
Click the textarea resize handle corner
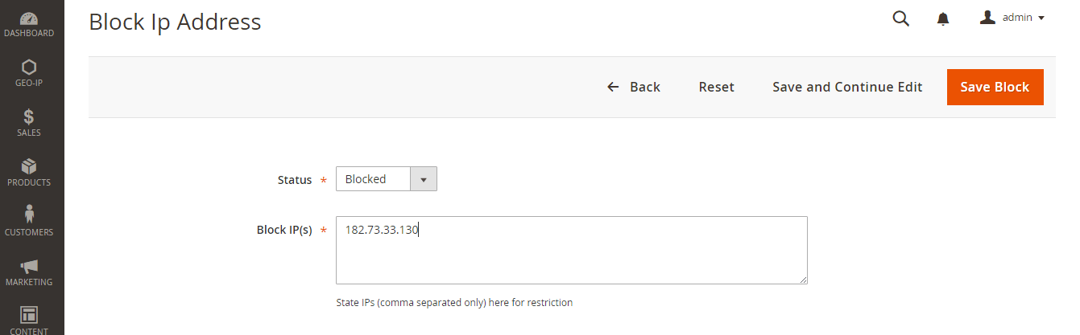pyautogui.click(x=803, y=280)
